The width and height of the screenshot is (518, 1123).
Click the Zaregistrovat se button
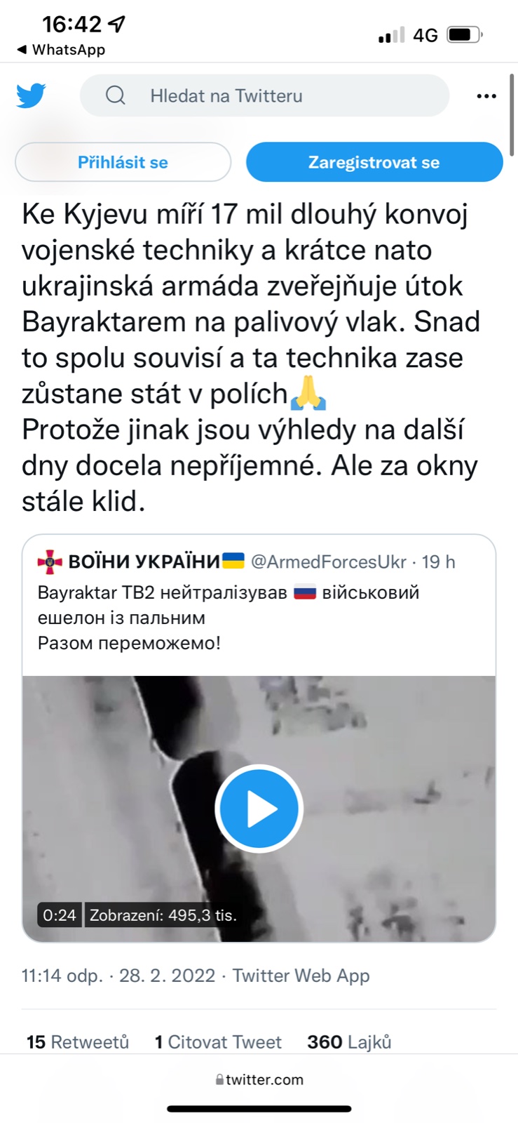[x=374, y=162]
